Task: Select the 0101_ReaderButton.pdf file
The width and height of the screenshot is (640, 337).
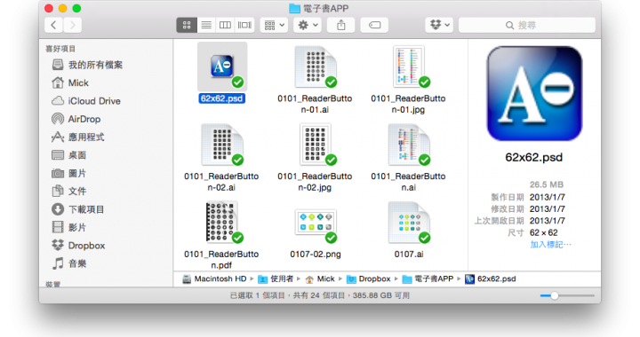Action: (x=222, y=223)
